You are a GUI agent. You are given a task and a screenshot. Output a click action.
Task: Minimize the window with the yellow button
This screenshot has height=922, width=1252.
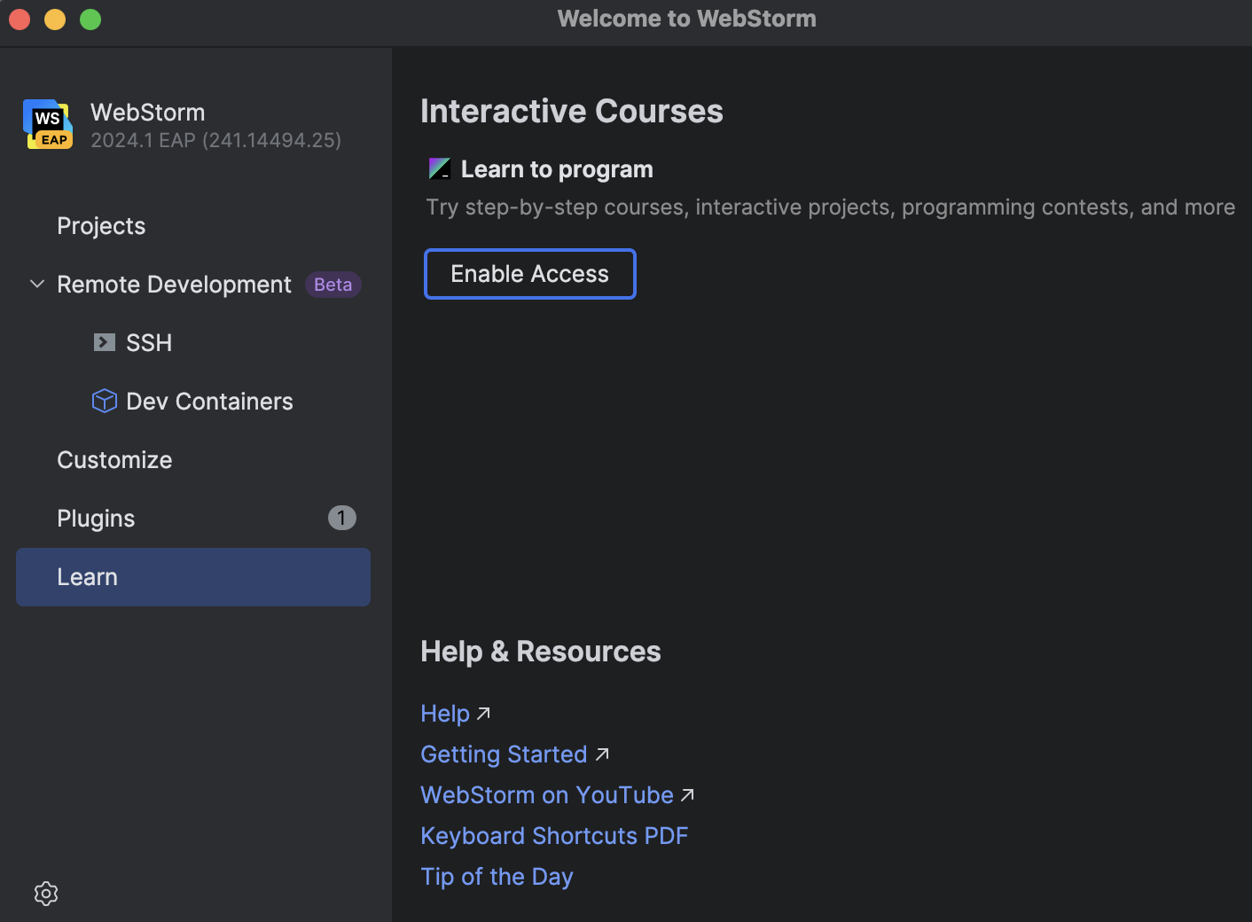tap(55, 20)
